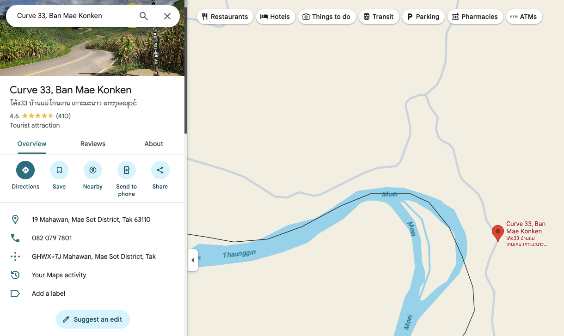Click the search magnifier icon
The height and width of the screenshot is (336, 564).
pos(144,16)
